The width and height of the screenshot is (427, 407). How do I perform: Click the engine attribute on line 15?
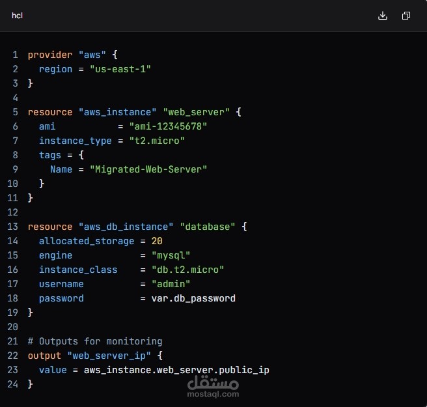click(x=55, y=255)
